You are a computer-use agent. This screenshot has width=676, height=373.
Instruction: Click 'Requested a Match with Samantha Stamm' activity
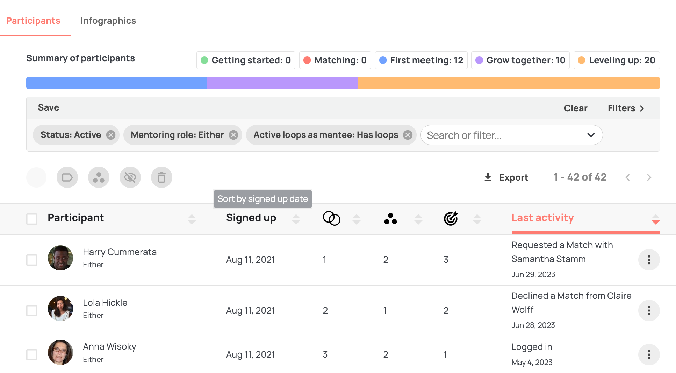pos(562,252)
